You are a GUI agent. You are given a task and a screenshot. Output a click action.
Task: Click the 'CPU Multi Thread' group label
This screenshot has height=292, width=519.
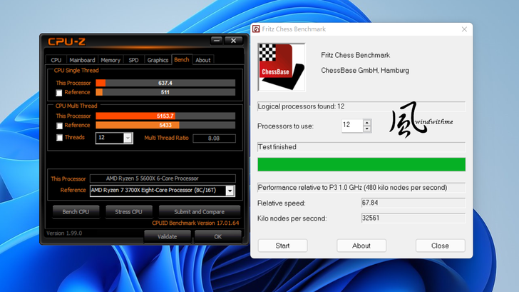pos(76,106)
